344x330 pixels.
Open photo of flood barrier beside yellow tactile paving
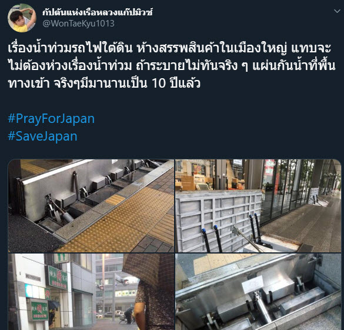click(x=91, y=206)
